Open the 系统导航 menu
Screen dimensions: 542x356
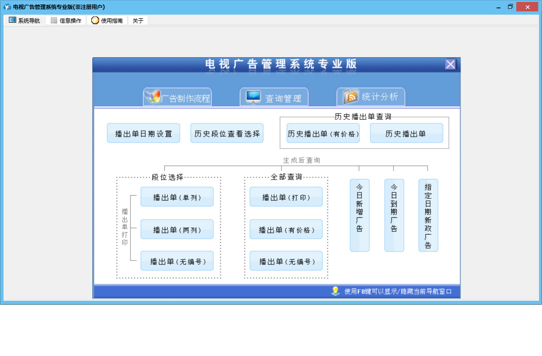(24, 20)
